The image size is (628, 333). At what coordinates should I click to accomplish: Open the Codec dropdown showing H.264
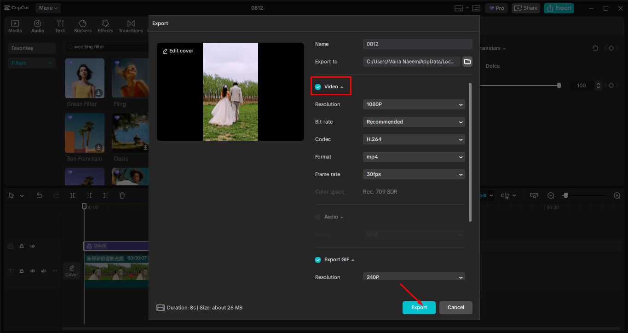coord(413,139)
